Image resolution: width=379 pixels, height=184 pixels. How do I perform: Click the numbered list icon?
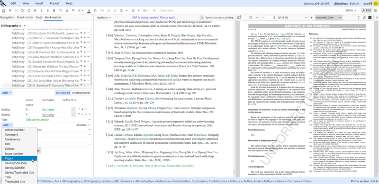pos(133,10)
